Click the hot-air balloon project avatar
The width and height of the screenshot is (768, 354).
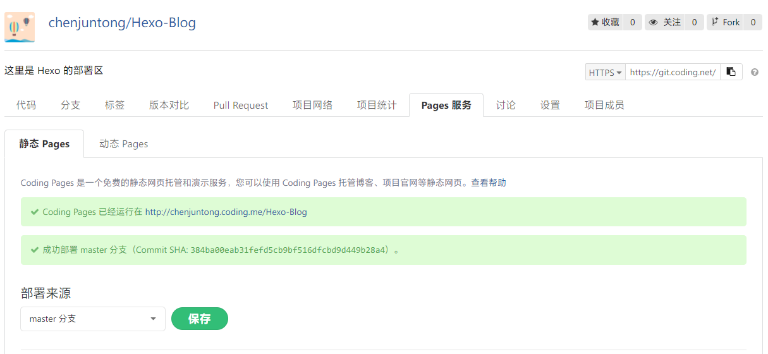(20, 27)
